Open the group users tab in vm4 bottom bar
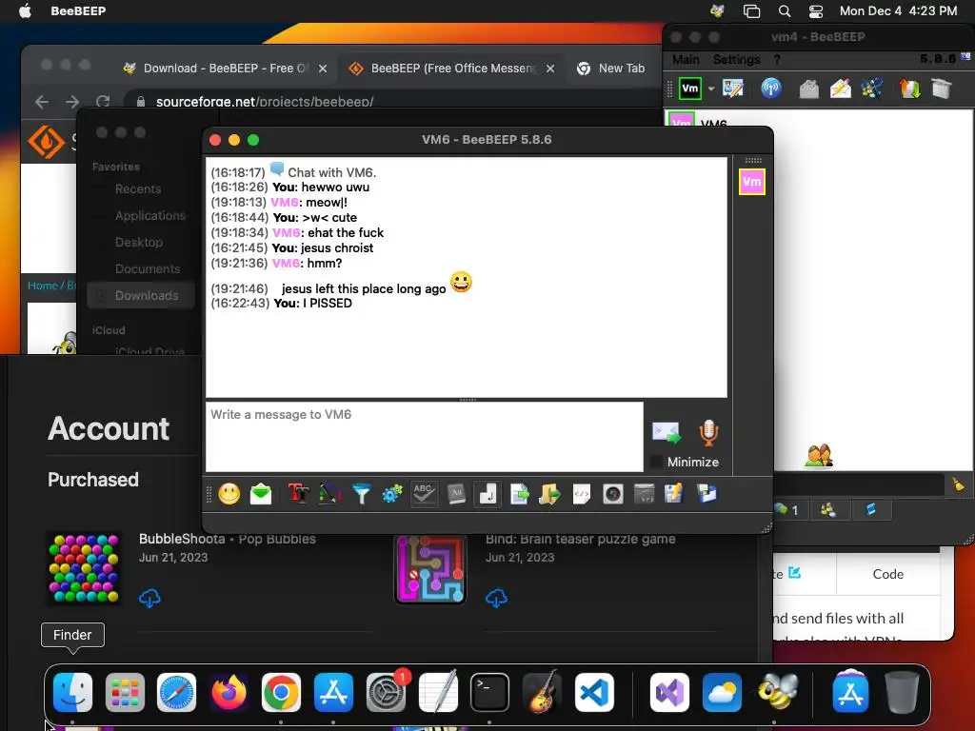The width and height of the screenshot is (975, 731). (x=828, y=510)
